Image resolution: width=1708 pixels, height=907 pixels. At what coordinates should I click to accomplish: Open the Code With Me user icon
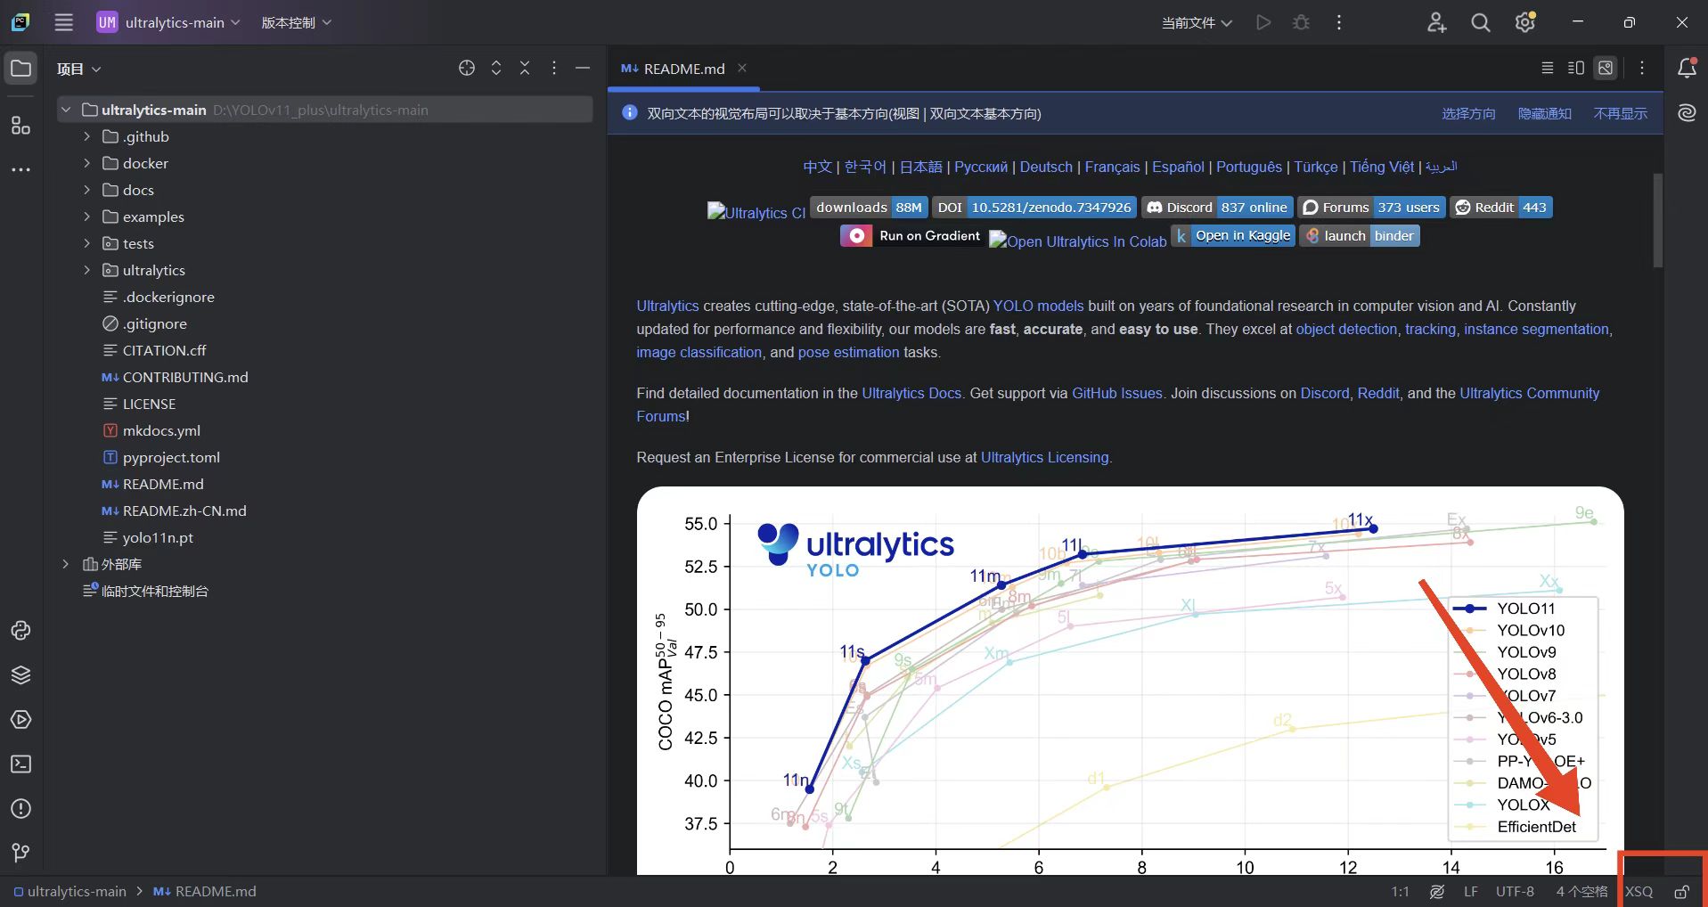tap(1436, 22)
